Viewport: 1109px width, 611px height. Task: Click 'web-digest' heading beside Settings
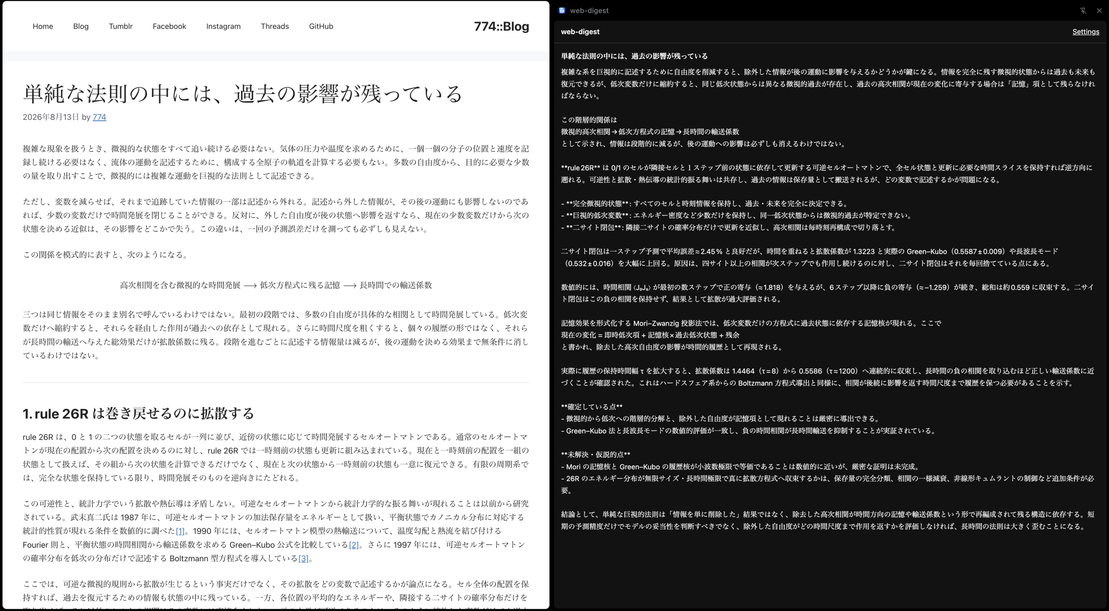tap(580, 32)
